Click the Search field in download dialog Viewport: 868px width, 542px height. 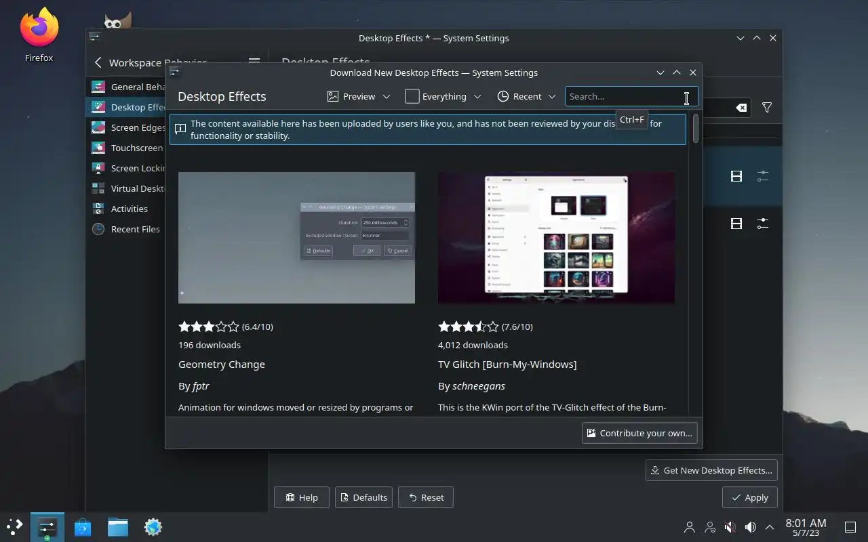click(x=631, y=96)
